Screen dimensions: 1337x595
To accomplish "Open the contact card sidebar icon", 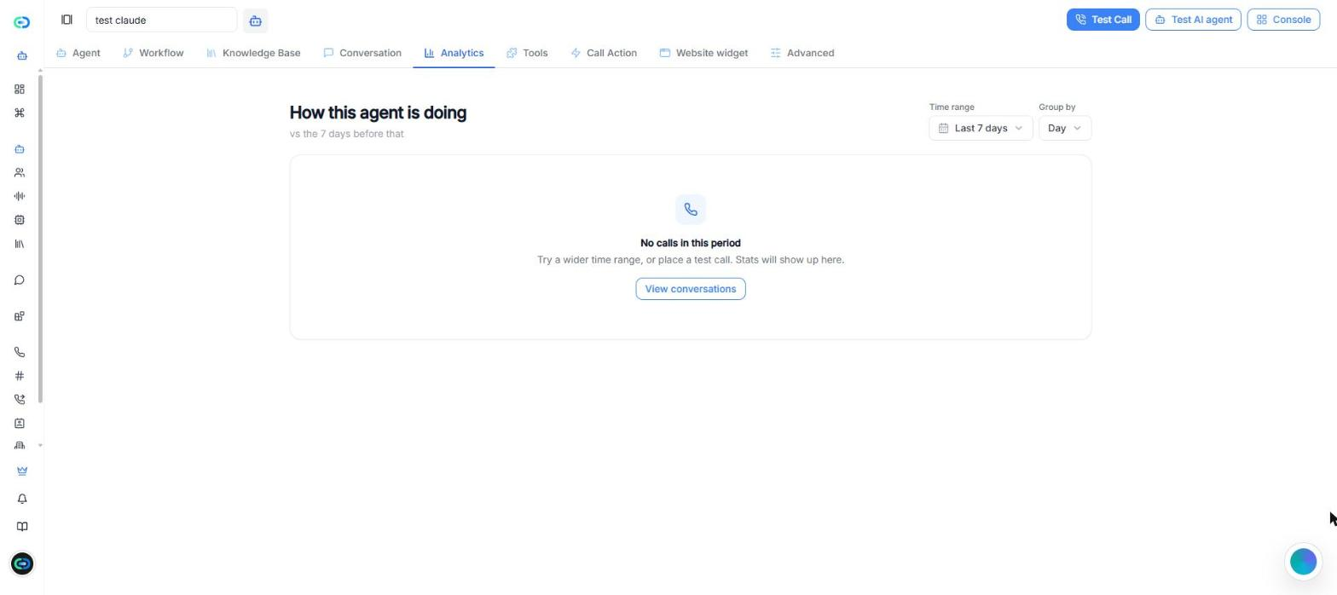I will (x=20, y=424).
